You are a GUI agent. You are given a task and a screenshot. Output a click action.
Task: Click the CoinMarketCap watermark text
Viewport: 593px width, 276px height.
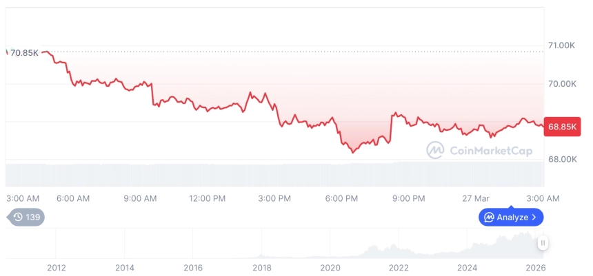click(x=490, y=150)
